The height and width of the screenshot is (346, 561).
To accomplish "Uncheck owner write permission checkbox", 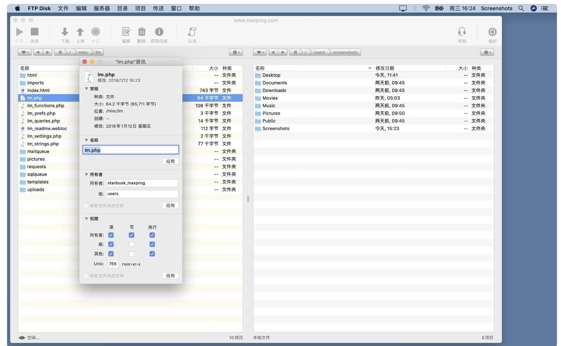I will (131, 235).
